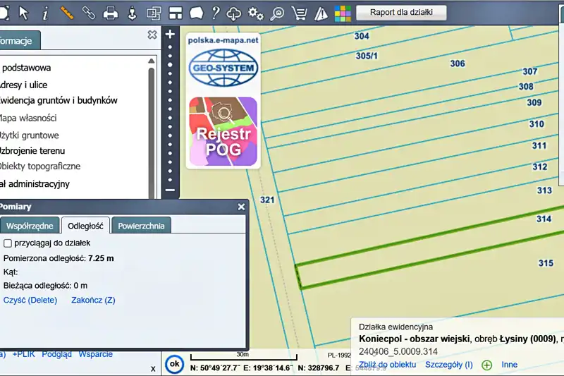Zoom out using the minus button

tap(170, 190)
